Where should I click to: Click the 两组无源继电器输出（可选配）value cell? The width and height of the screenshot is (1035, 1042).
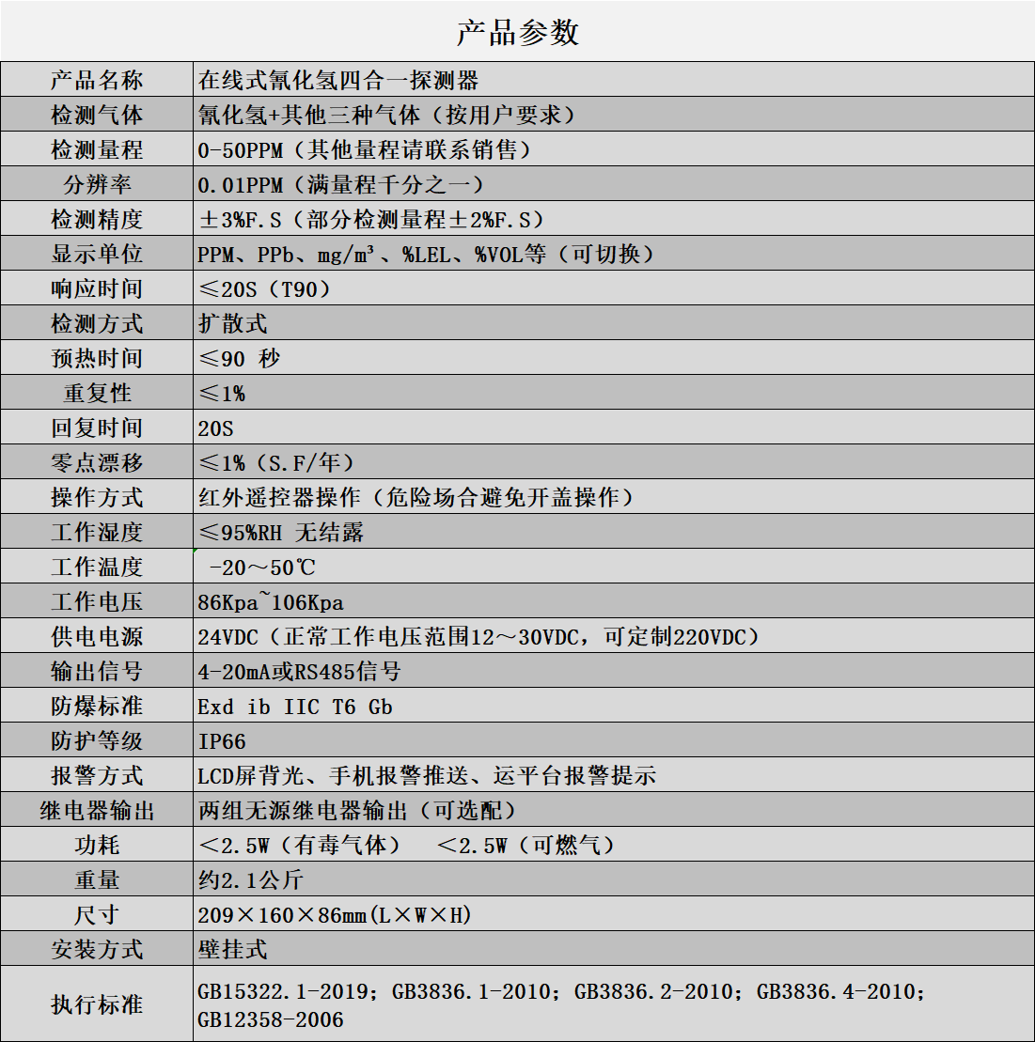(614, 809)
